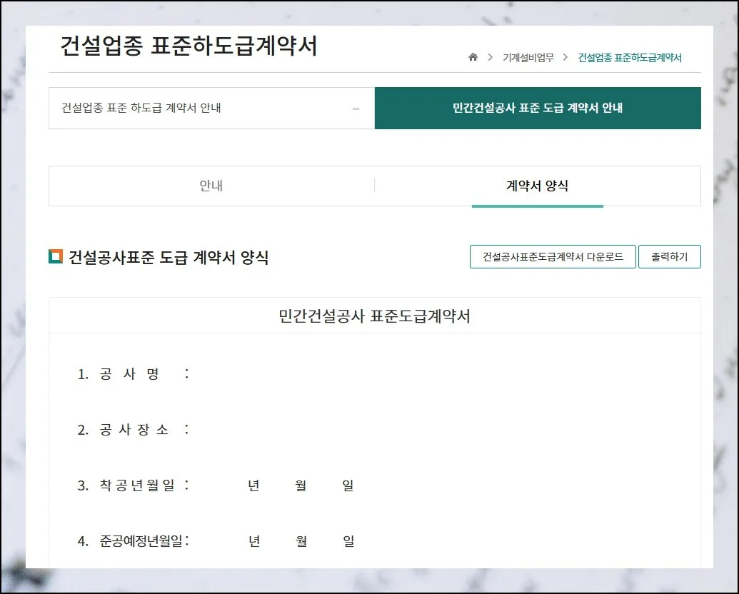The height and width of the screenshot is (594, 739).
Task: Click the chevron after 기계설비업무 breadcrumb
Action: pos(565,58)
